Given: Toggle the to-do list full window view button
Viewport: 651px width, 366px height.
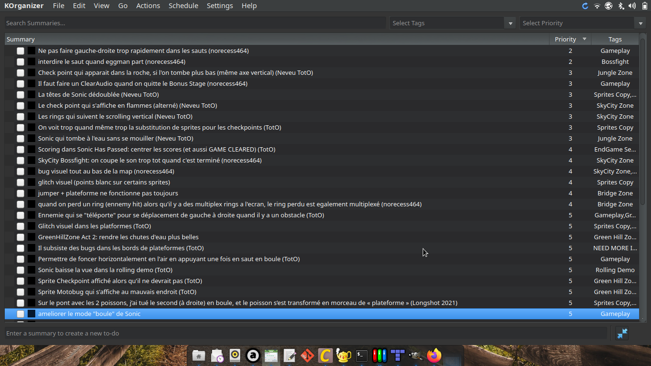Looking at the screenshot, I should pos(622,334).
